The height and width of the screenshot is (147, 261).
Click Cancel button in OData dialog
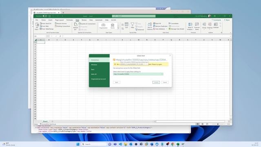[x=165, y=82]
